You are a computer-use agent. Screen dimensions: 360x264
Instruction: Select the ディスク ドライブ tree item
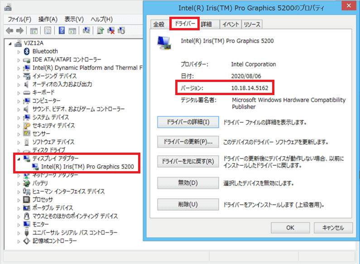[x=49, y=150]
